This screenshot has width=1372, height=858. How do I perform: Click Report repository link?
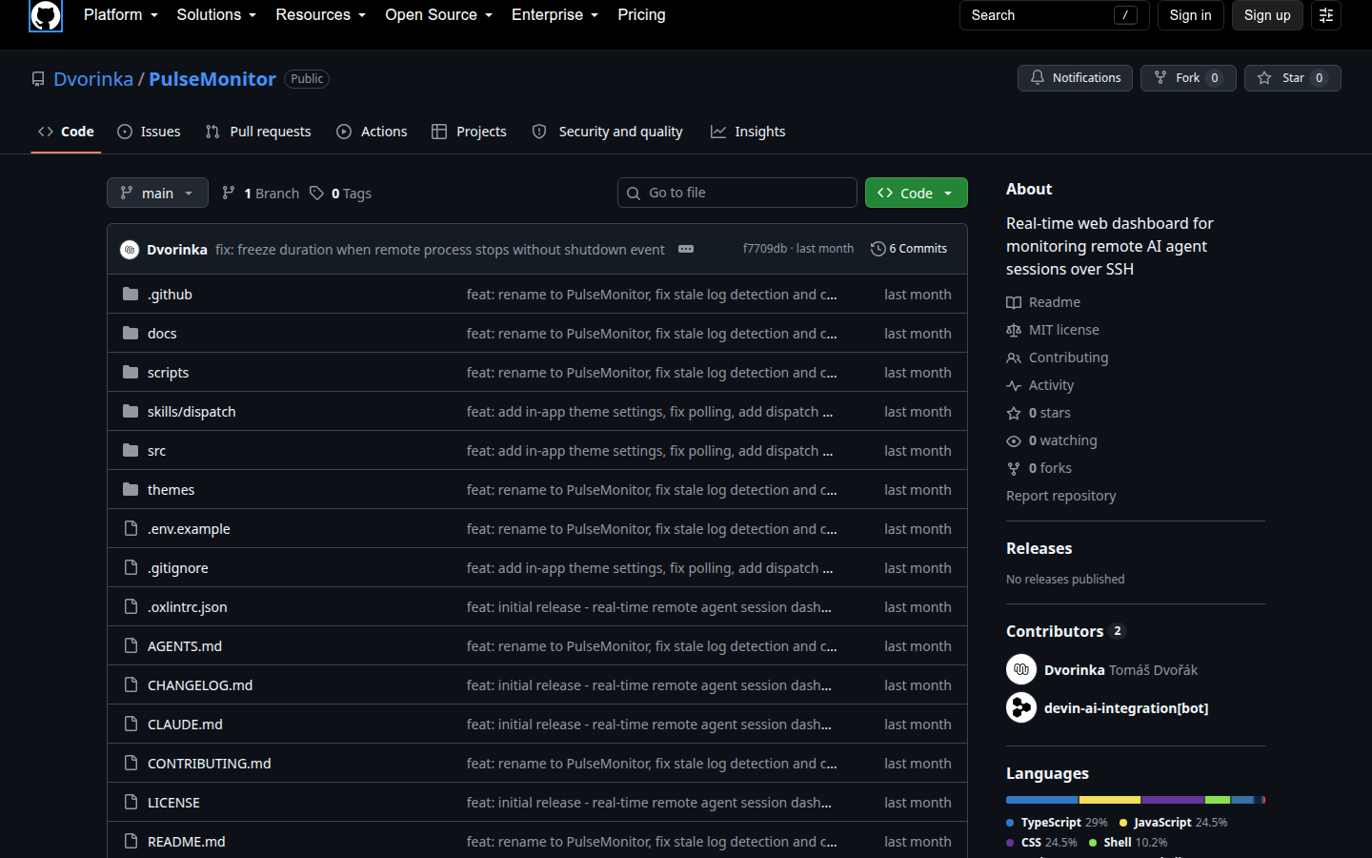(x=1060, y=496)
